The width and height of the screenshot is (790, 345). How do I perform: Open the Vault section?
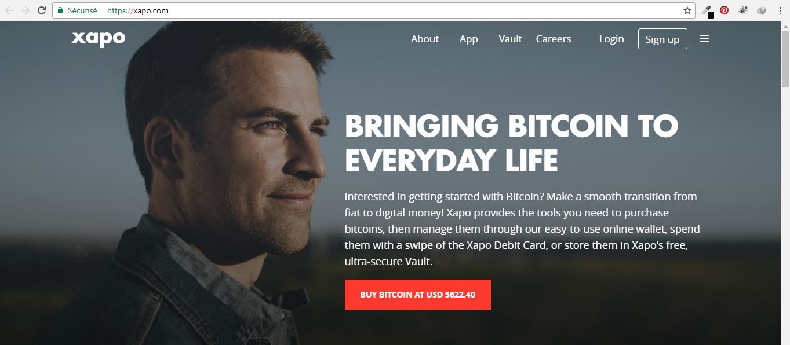[510, 39]
